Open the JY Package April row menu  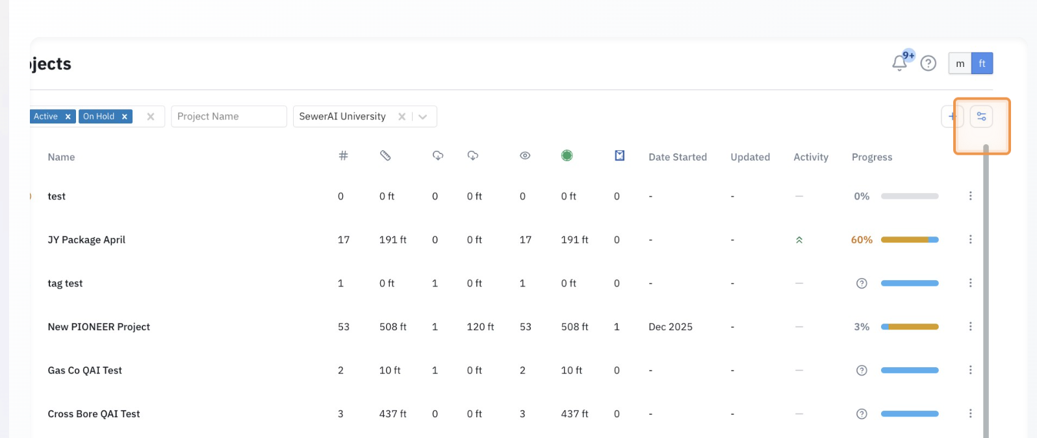[x=970, y=240]
